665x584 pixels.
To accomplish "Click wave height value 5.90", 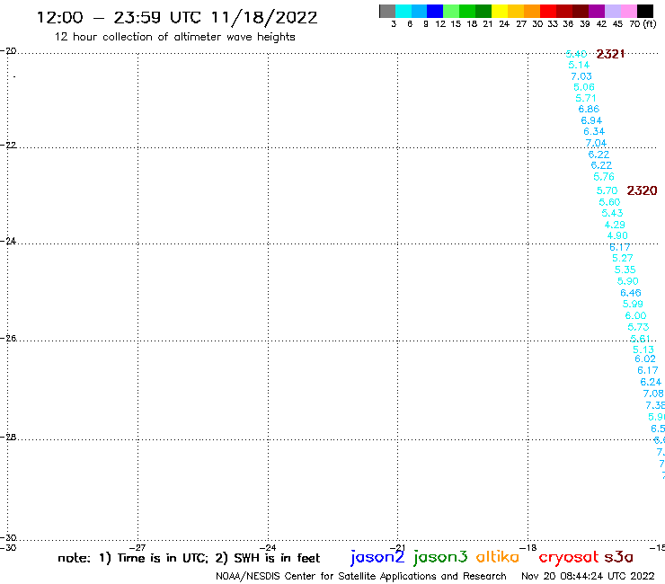I will click(x=627, y=280).
